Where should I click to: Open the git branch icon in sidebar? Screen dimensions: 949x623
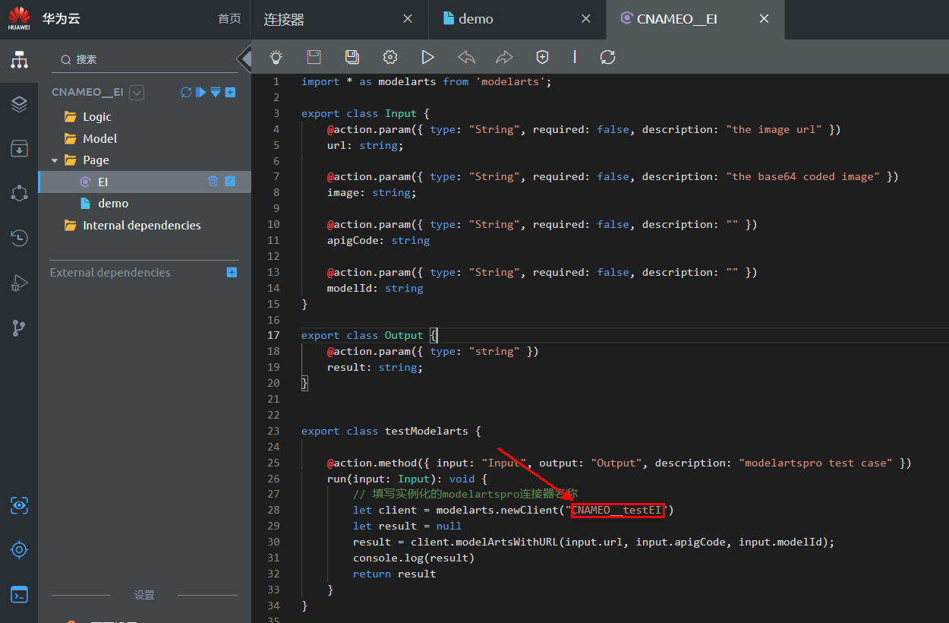point(19,328)
